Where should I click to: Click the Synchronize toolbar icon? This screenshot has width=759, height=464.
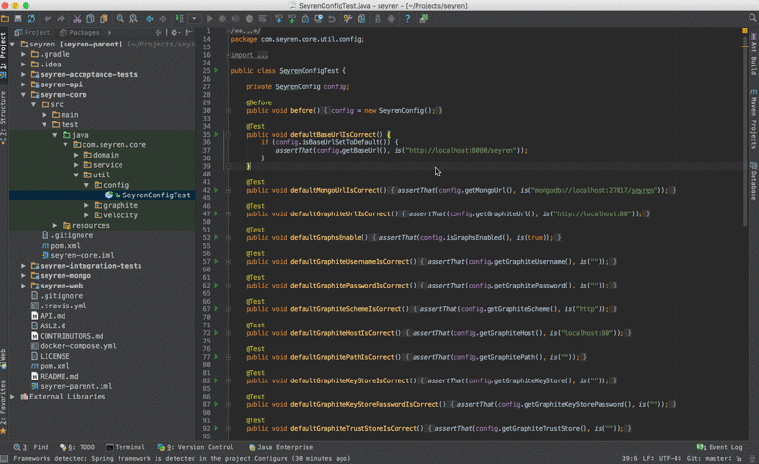tap(31, 19)
